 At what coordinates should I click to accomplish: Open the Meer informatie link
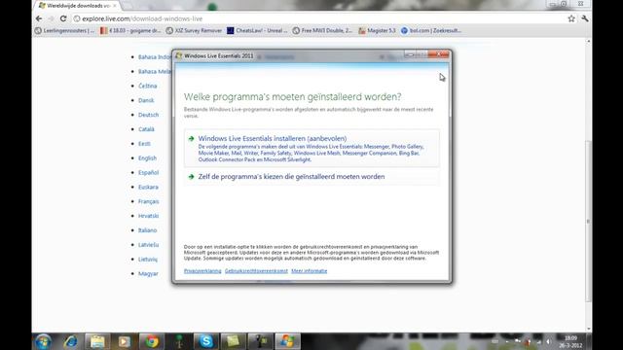click(x=310, y=271)
